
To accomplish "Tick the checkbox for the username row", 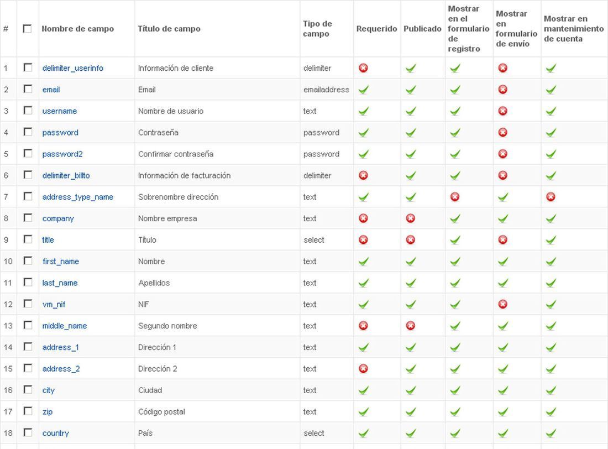I will click(x=28, y=111).
